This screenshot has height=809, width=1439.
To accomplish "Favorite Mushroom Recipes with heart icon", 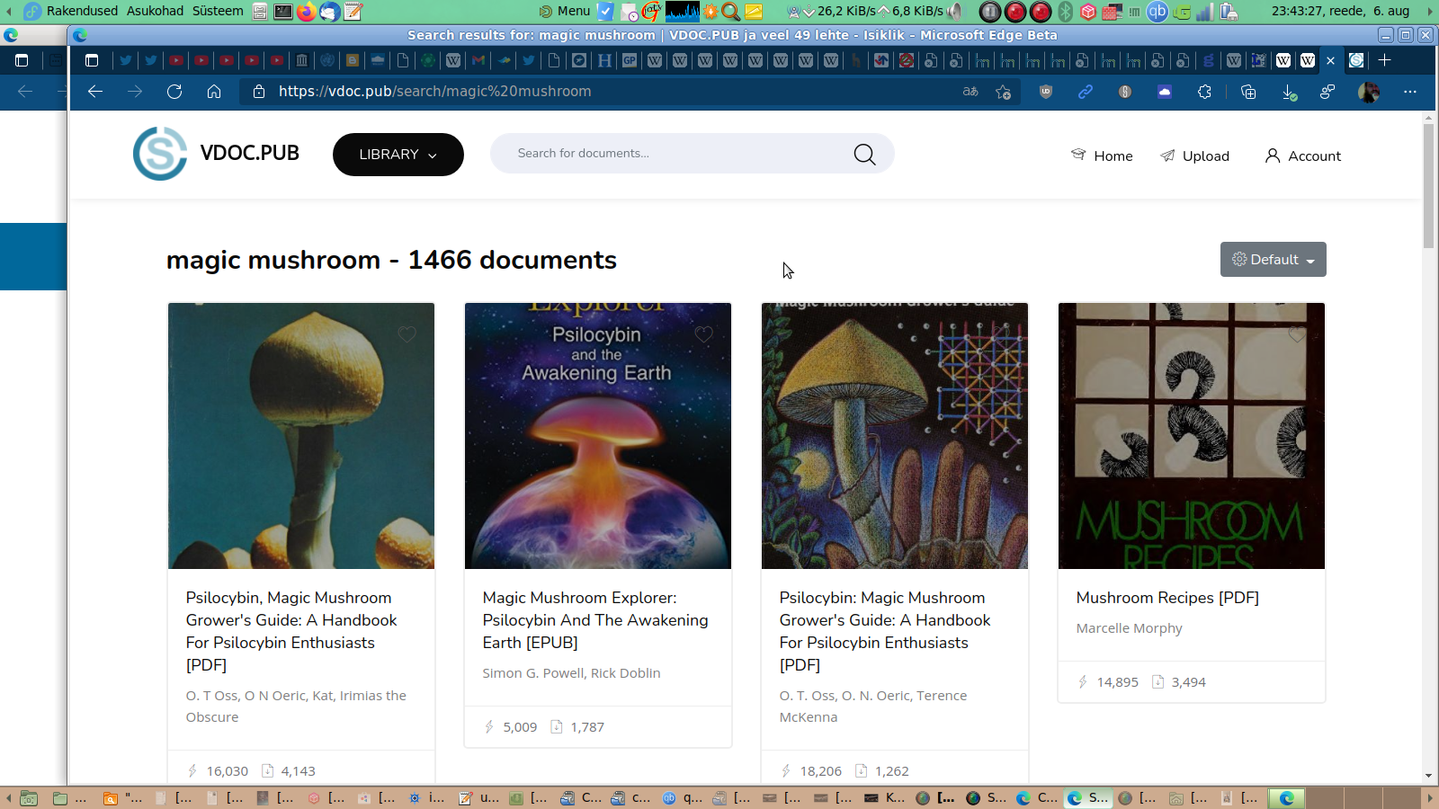I will coord(1297,334).
